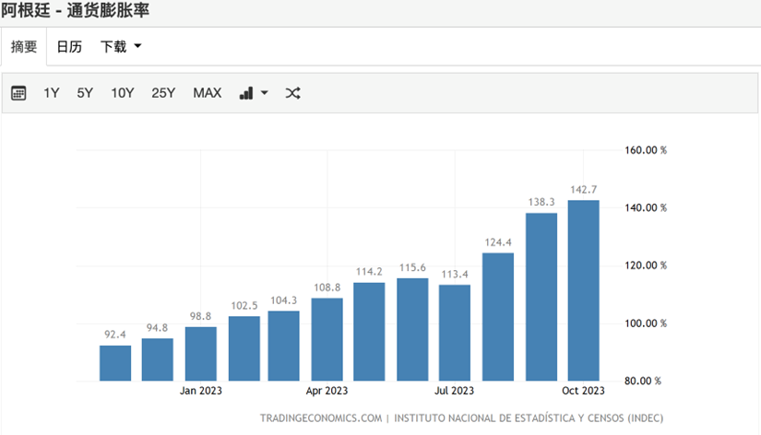Select the 5Y time range

[85, 93]
